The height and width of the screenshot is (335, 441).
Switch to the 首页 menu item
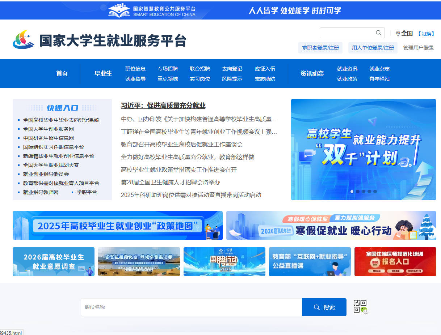coord(62,73)
